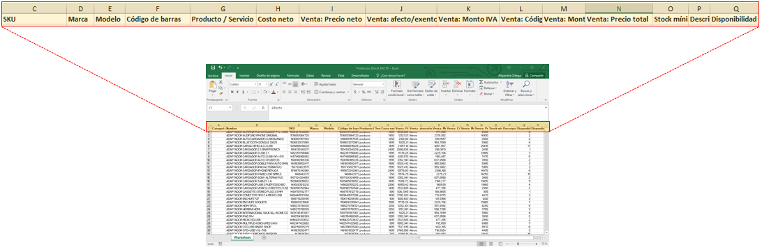
Task: Save the workbook with the disk icon
Action: 213,68
